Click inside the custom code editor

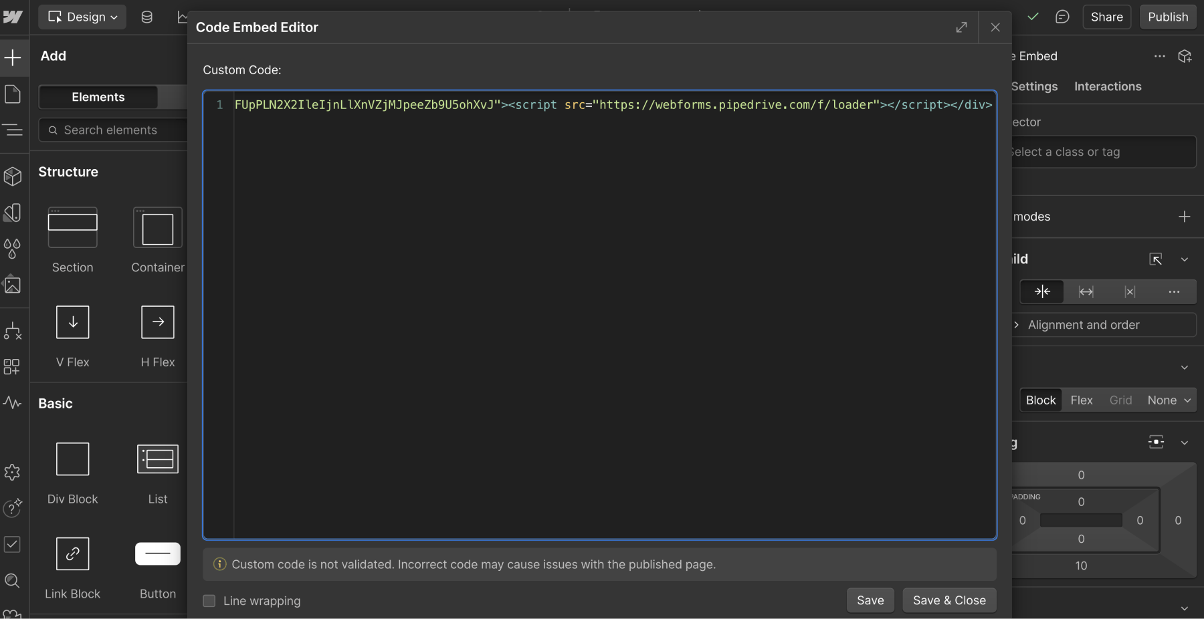600,315
